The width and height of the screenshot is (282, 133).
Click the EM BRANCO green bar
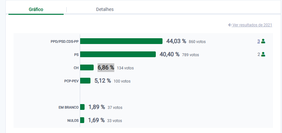pos(82,107)
